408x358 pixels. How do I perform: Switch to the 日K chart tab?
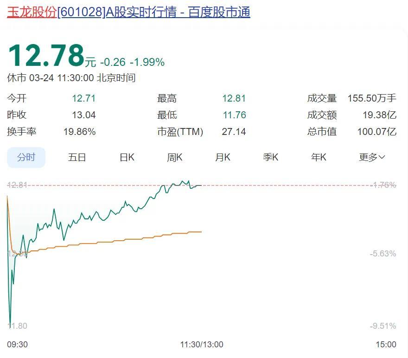coord(127,157)
